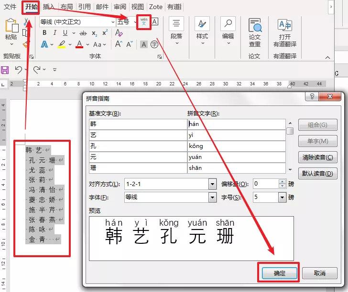348x292 pixels.
Task: Open the 样式 styles group
Action: coord(202,31)
